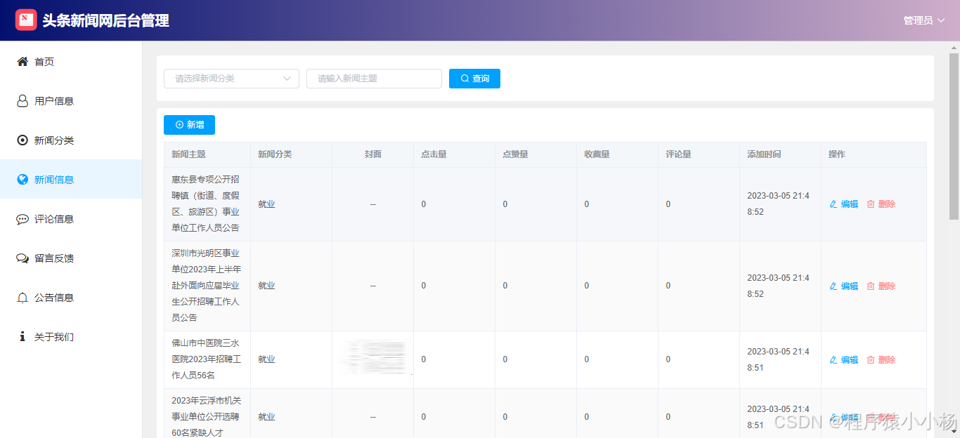Expand the 请选择新闻分类 select box
Viewport: 960px width, 438px height.
(x=231, y=79)
